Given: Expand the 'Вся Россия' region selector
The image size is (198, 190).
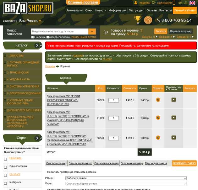Looking at the screenshot, I should click(30, 21).
